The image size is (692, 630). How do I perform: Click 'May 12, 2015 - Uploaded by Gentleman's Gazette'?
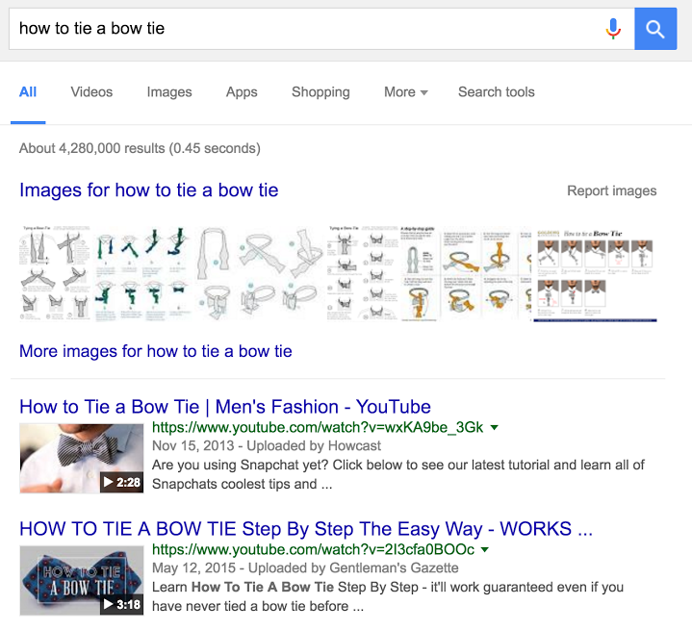coord(305,567)
